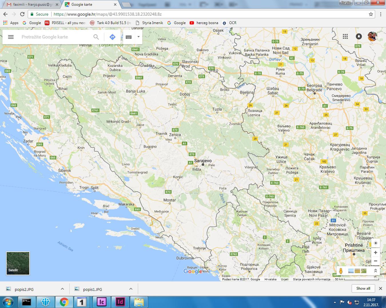This screenshot has height=308, width=386.
Task: Click the search magnifier icon
Action: tap(96, 37)
